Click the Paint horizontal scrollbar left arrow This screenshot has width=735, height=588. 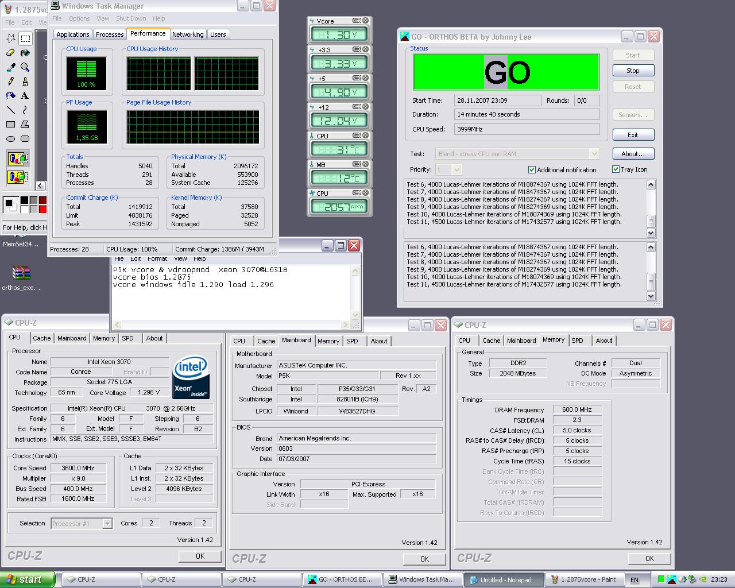point(40,185)
